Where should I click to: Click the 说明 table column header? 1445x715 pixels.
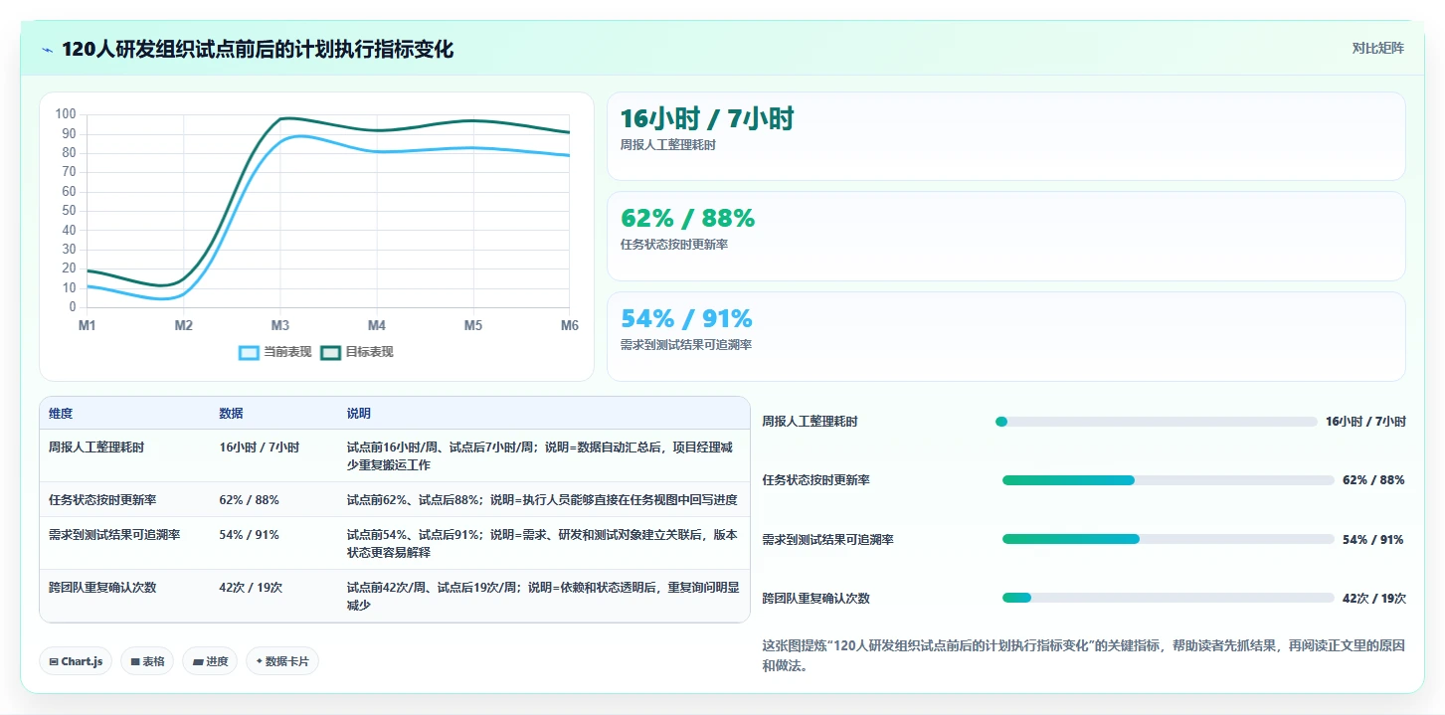click(x=358, y=414)
